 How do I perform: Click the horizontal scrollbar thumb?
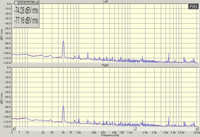tap(135, 128)
